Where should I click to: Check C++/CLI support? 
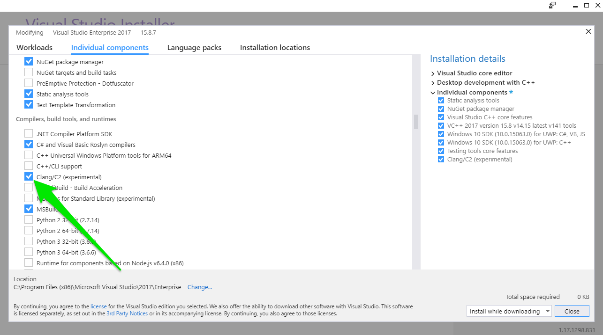coord(29,166)
